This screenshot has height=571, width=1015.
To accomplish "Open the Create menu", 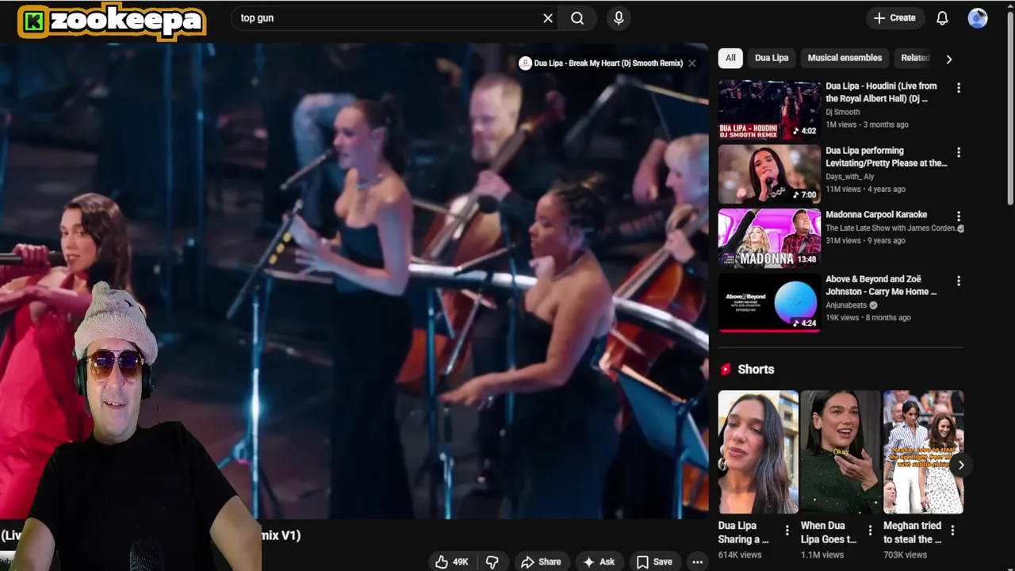I will point(894,18).
